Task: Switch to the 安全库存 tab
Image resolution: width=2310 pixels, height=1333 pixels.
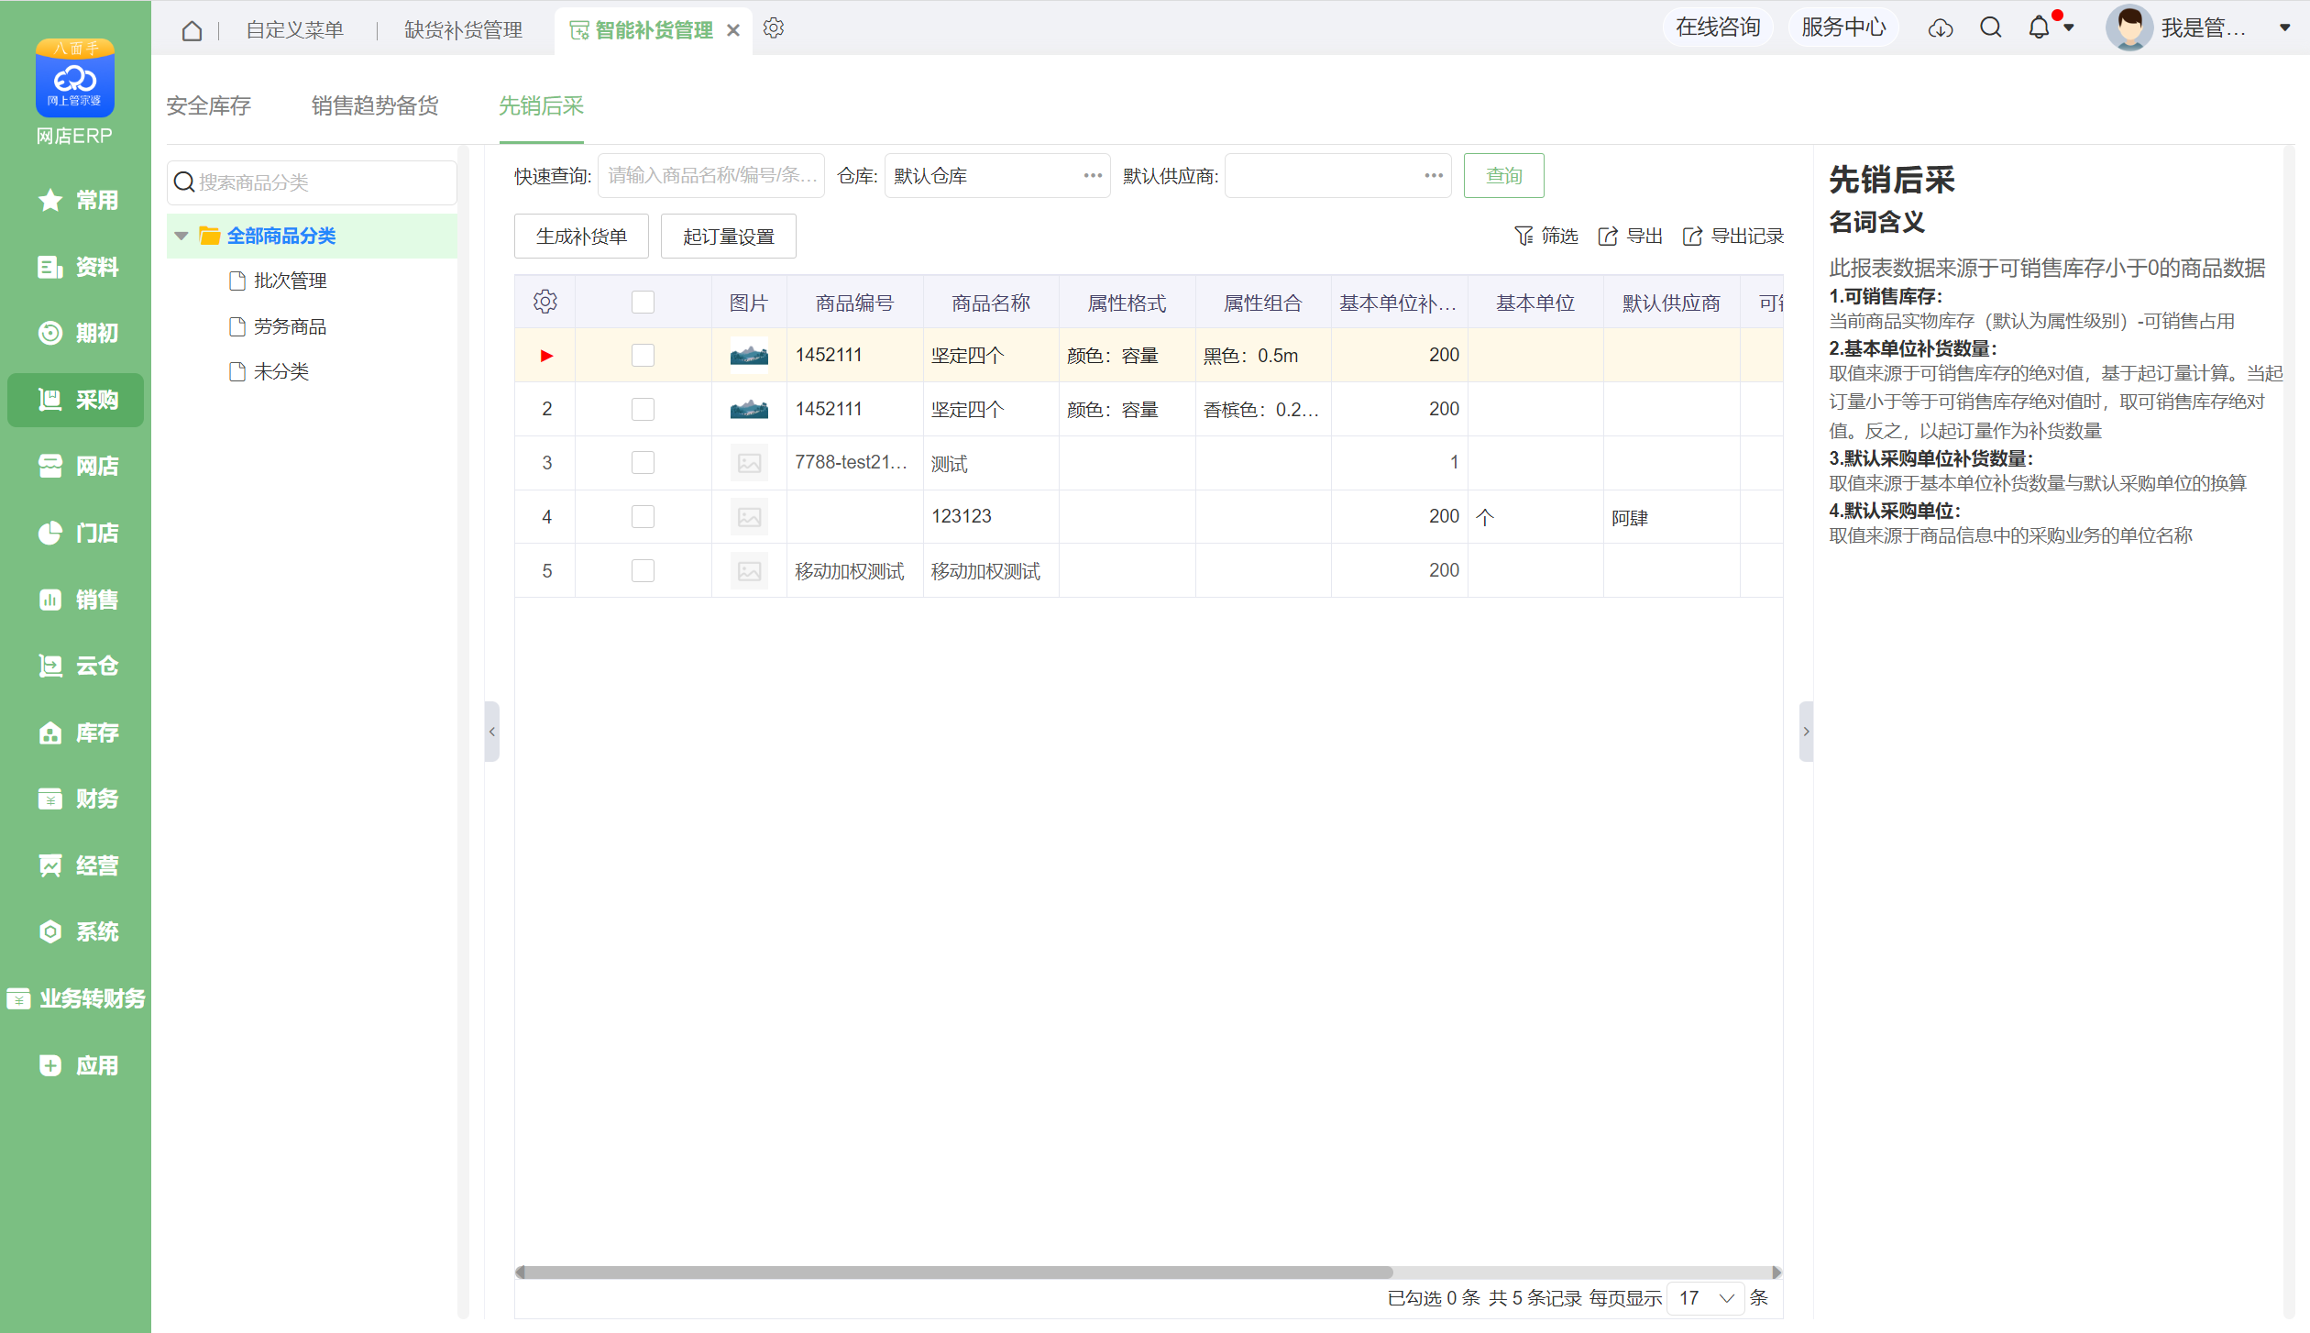Action: click(x=209, y=106)
